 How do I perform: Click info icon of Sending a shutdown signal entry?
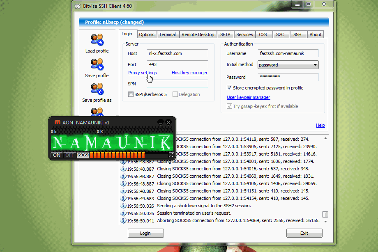click(x=123, y=206)
